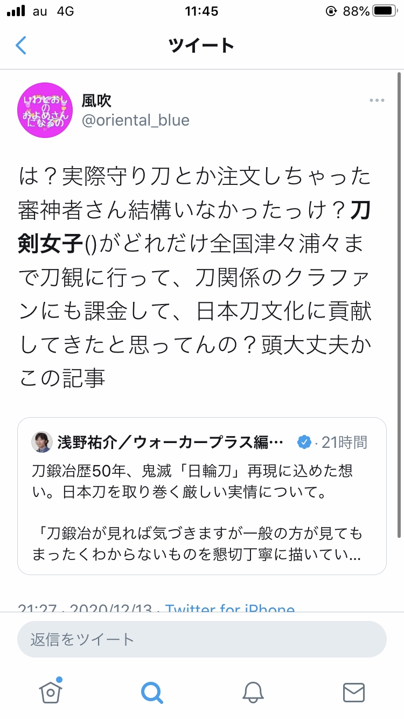Tap the blue verified badge
The image size is (404, 719).
[304, 443]
